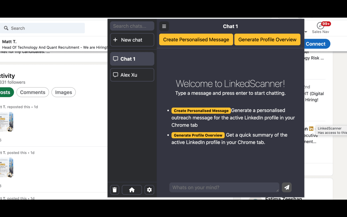The width and height of the screenshot is (347, 217).
Task: Open LinkedScanner settings gear
Action: [x=149, y=190]
